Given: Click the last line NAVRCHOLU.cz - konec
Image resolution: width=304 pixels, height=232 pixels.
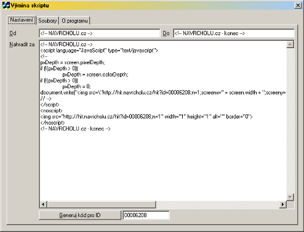Looking at the screenshot, I should 75,129.
